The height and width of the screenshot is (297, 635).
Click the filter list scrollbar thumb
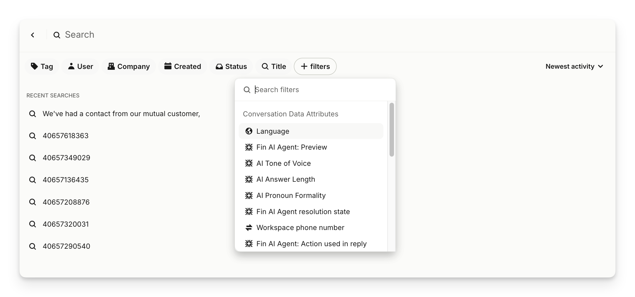[391, 130]
